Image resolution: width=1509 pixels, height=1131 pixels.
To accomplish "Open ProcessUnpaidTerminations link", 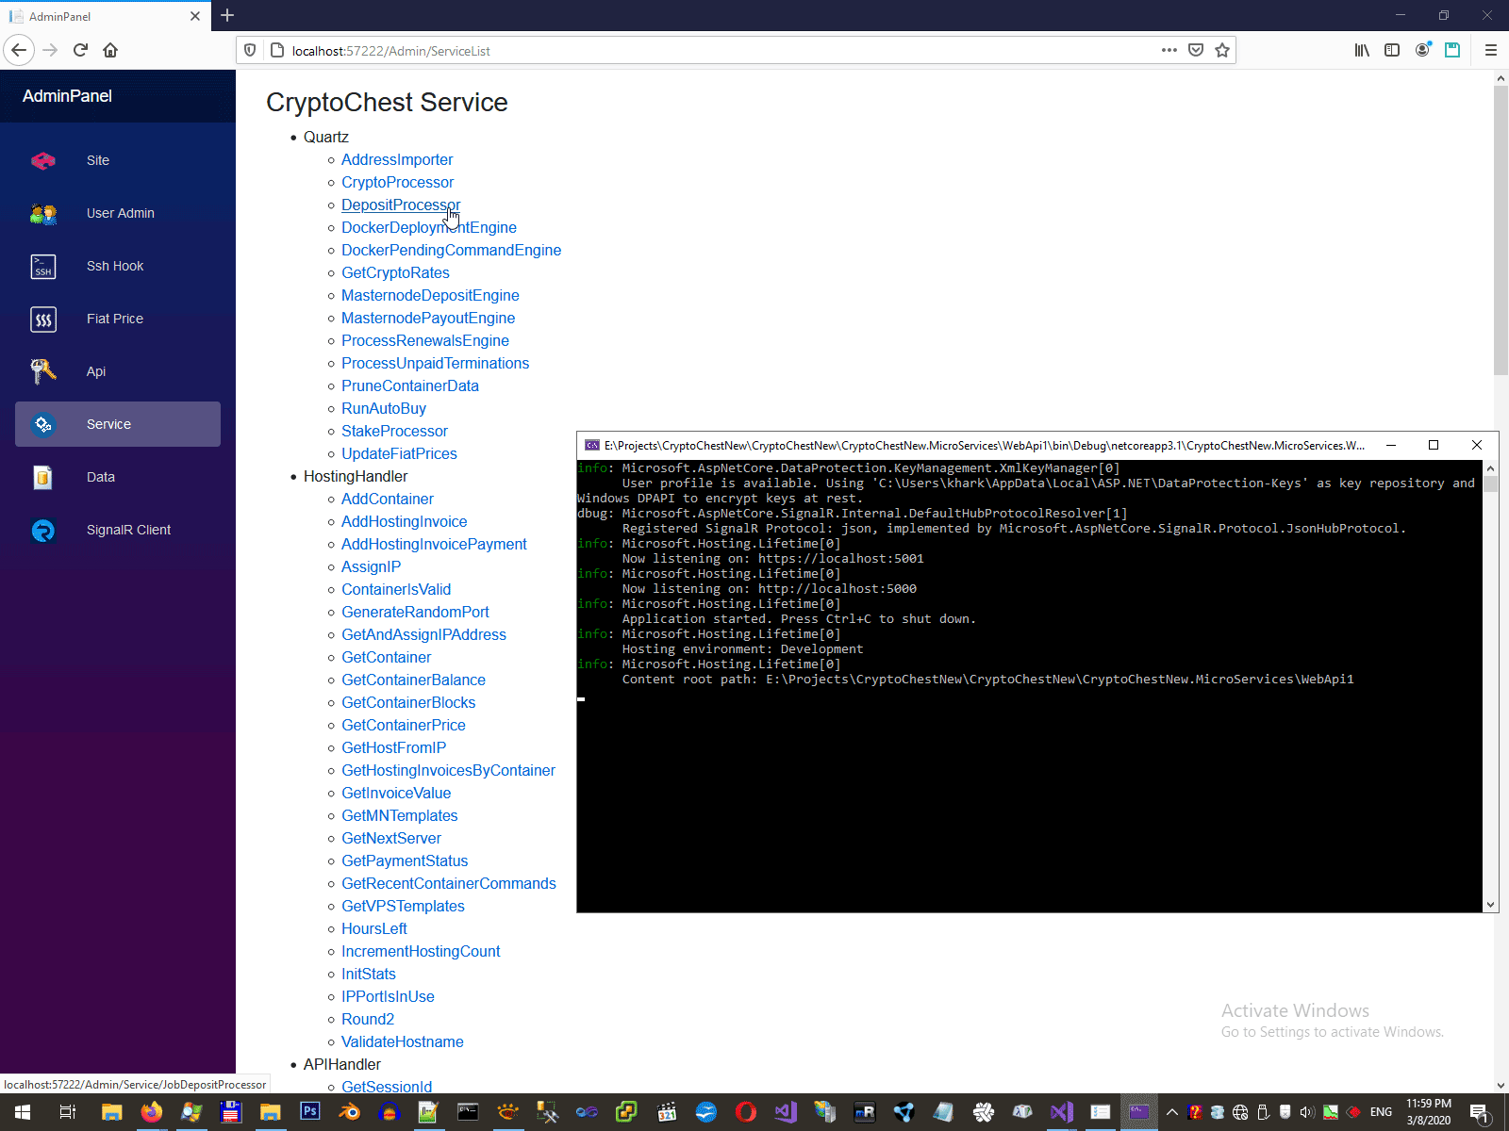I will [x=435, y=363].
